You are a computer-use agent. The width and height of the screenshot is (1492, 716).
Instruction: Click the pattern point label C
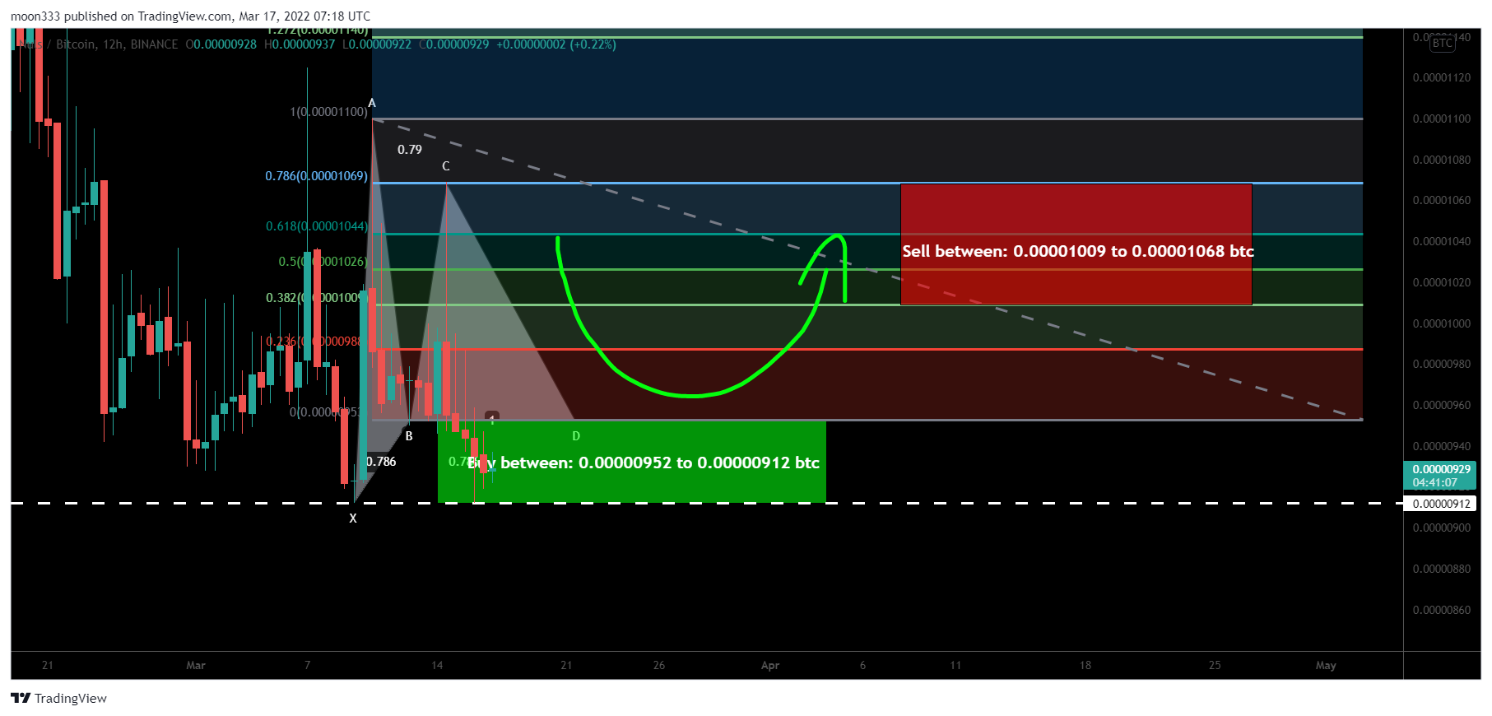click(x=446, y=166)
